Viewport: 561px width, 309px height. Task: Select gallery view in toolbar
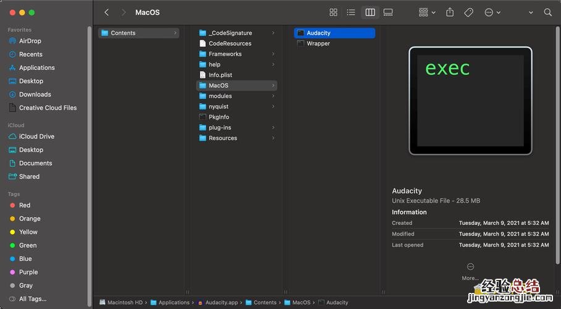point(388,12)
